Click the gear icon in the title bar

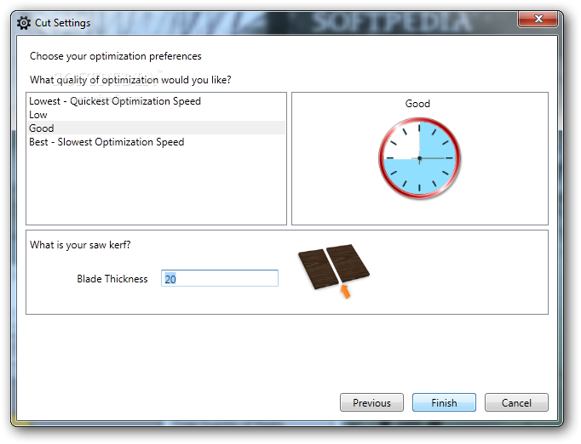click(x=24, y=23)
